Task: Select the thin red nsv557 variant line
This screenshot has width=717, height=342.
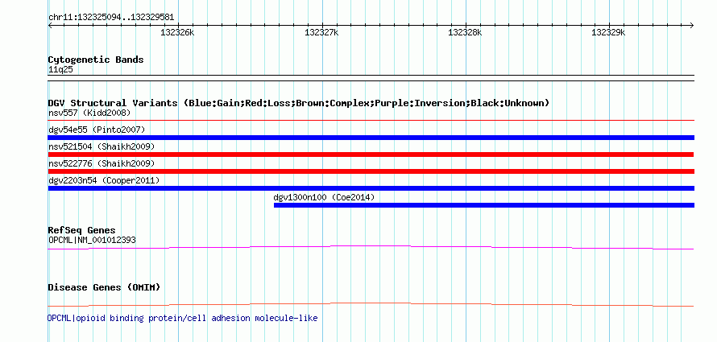Action: tap(371, 121)
